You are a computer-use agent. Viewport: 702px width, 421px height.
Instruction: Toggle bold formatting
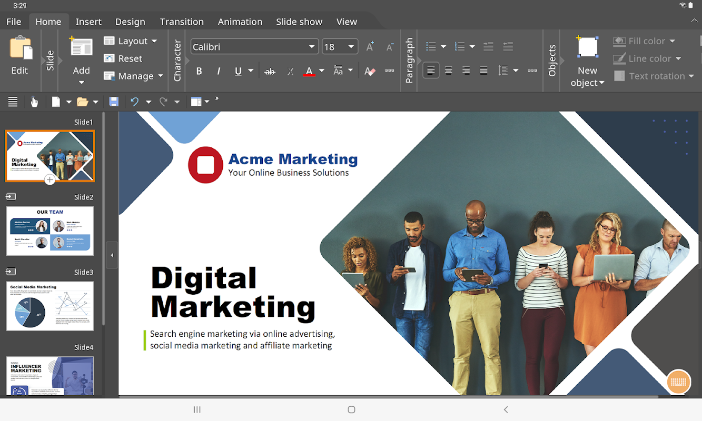[x=199, y=71]
